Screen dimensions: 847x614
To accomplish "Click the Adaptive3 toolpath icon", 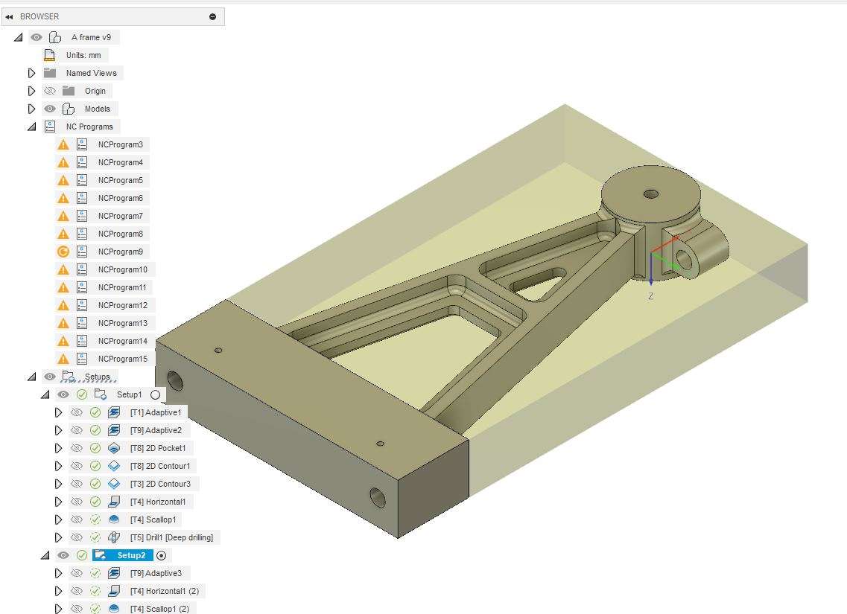I will [x=113, y=573].
